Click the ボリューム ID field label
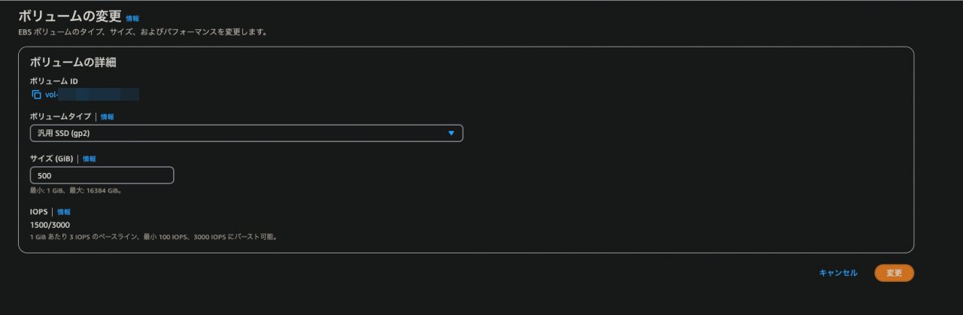The height and width of the screenshot is (315, 963). point(53,80)
